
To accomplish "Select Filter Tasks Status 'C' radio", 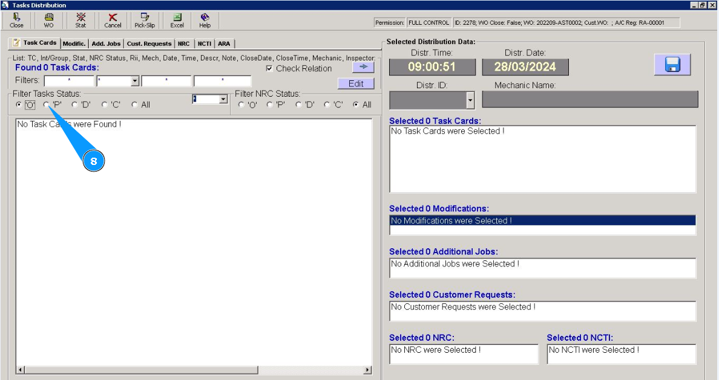I will [105, 105].
